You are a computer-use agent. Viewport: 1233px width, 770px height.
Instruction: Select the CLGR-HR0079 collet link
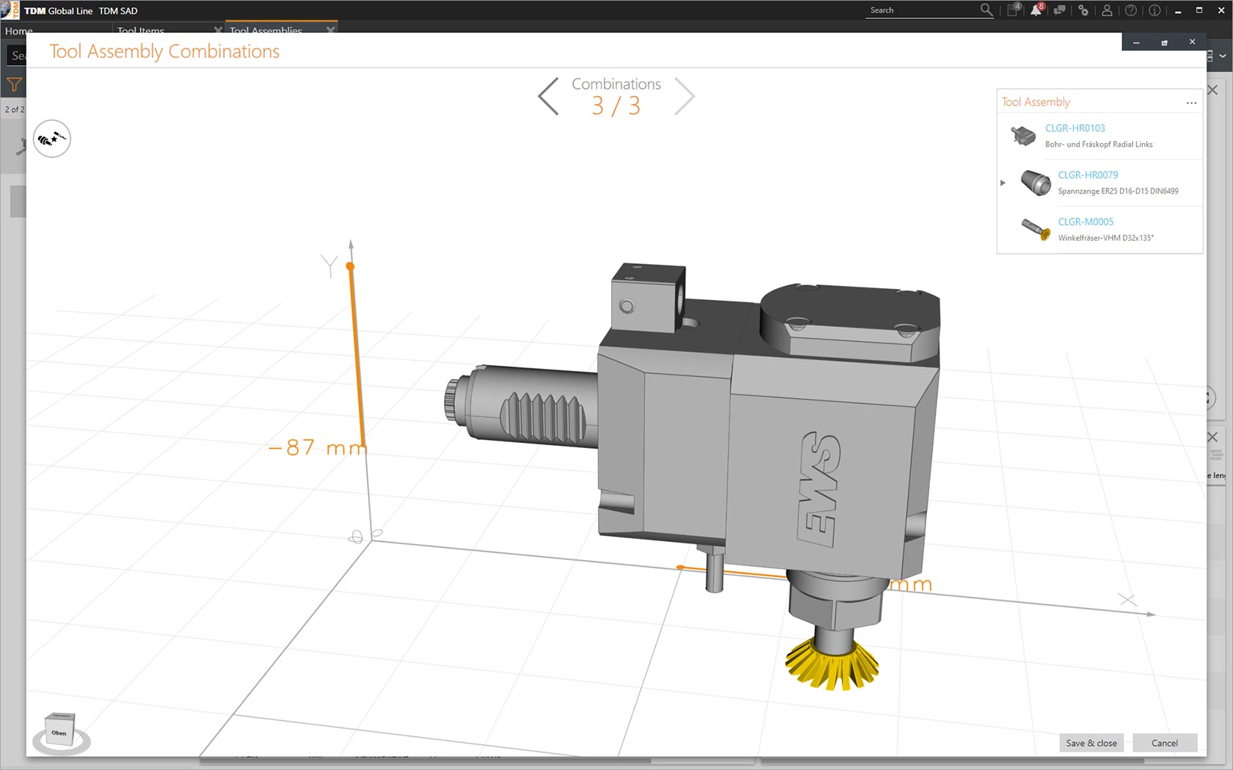[1088, 175]
